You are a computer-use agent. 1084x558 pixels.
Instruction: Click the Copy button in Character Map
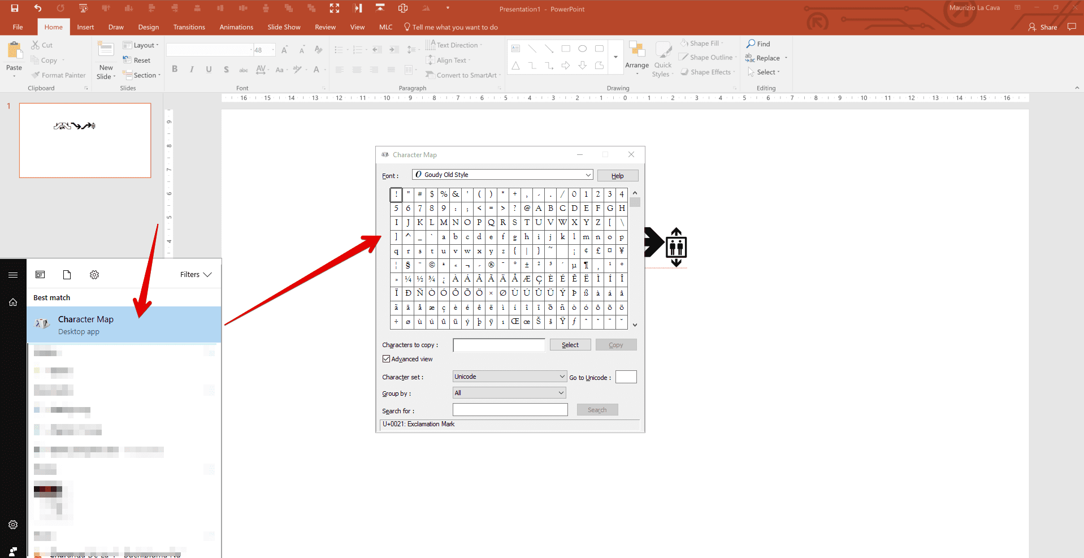(x=616, y=344)
